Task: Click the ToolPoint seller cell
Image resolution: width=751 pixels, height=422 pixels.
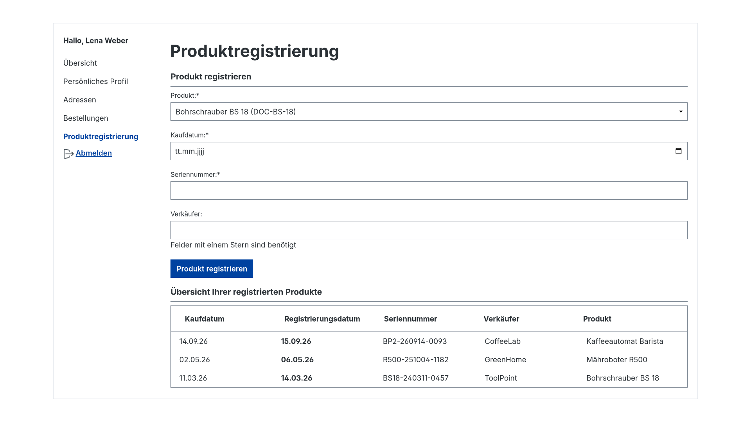Action: pyautogui.click(x=501, y=378)
